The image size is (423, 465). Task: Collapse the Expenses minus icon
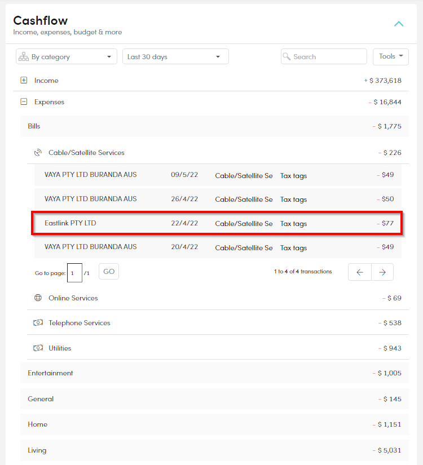[x=24, y=101]
